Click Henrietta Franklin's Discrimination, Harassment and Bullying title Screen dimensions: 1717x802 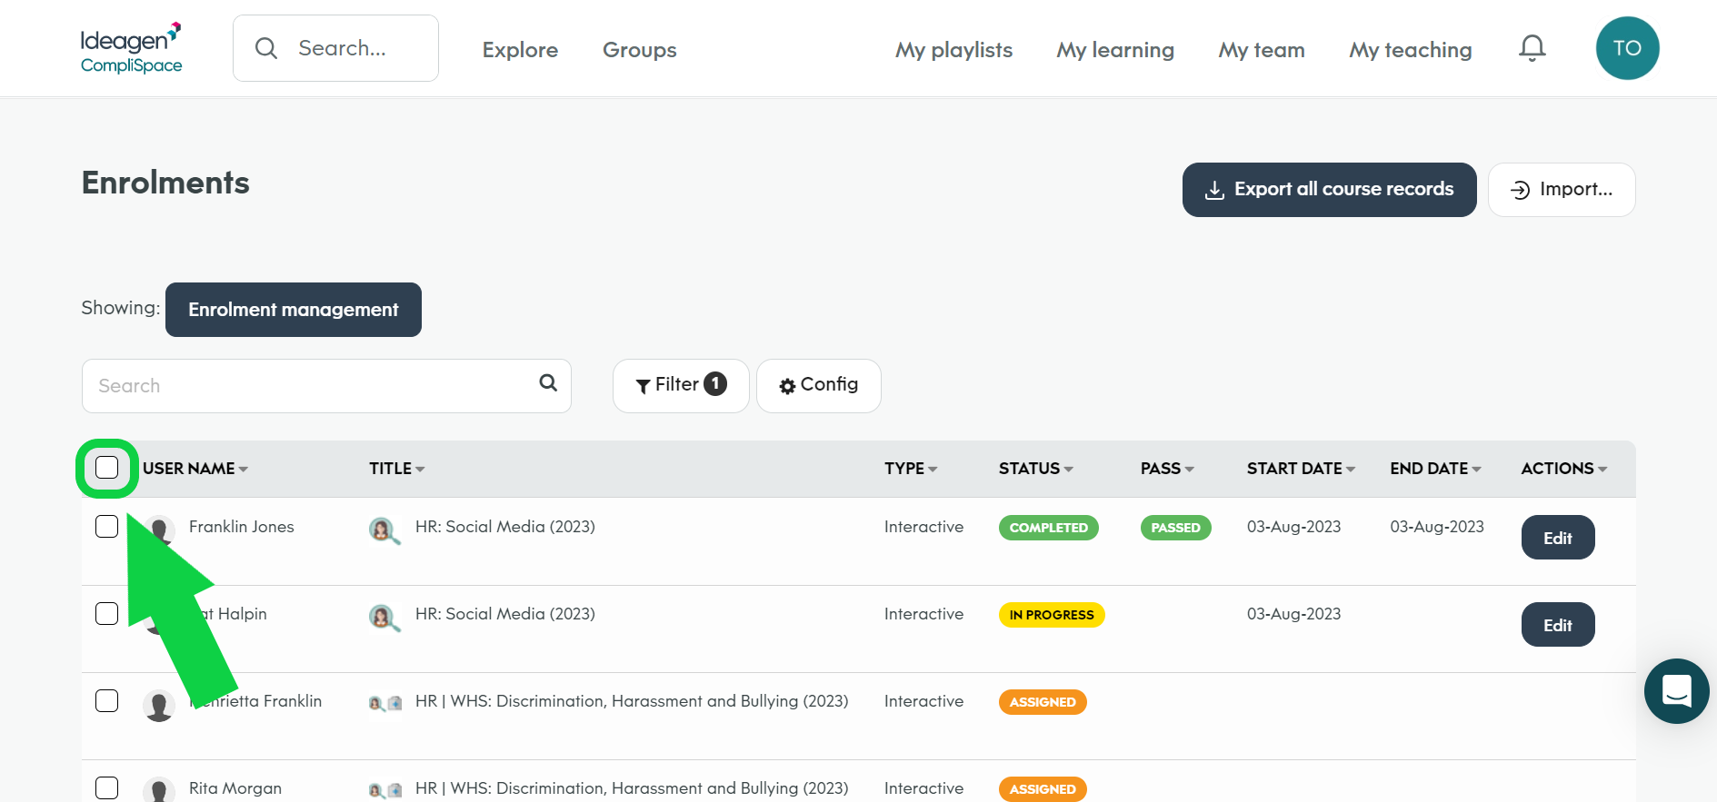(x=632, y=701)
